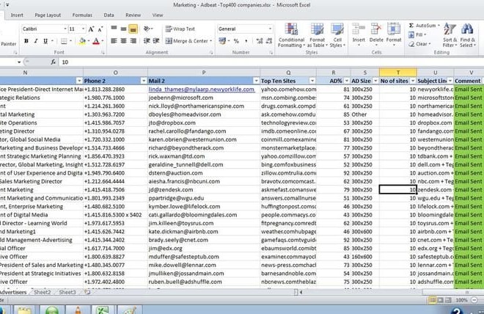
Task: Open the Data ribbon tab
Action: coord(109,15)
